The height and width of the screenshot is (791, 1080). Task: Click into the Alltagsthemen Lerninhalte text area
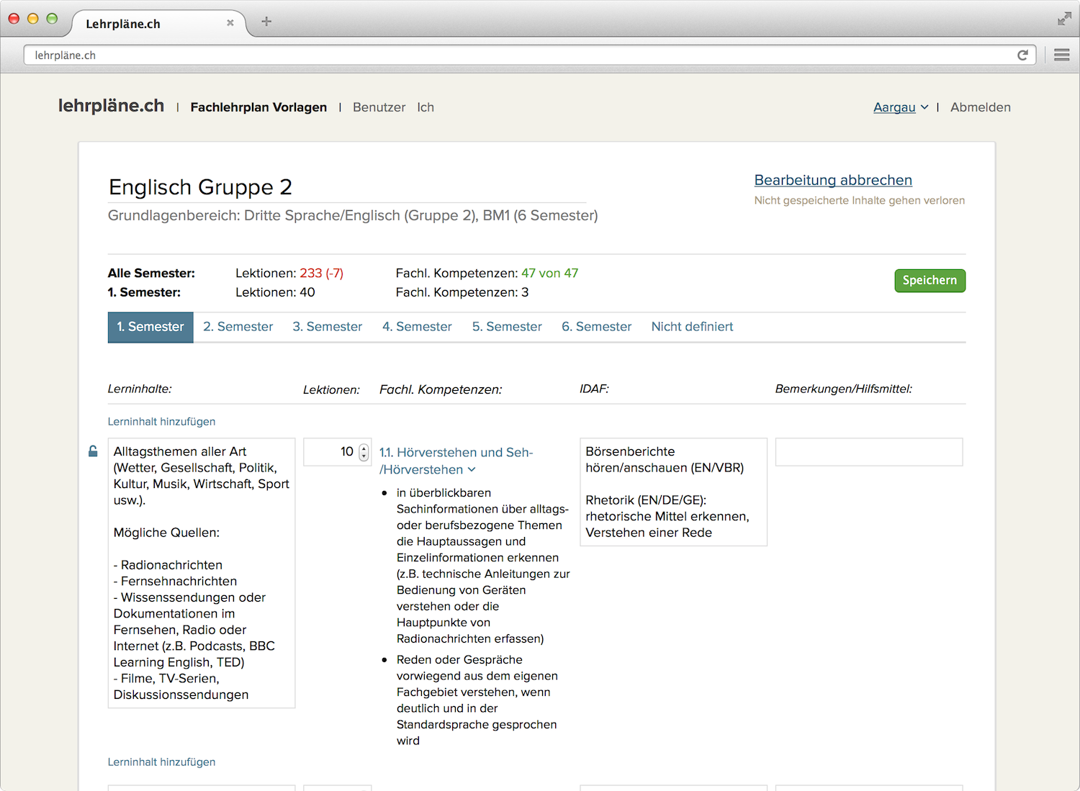click(202, 573)
